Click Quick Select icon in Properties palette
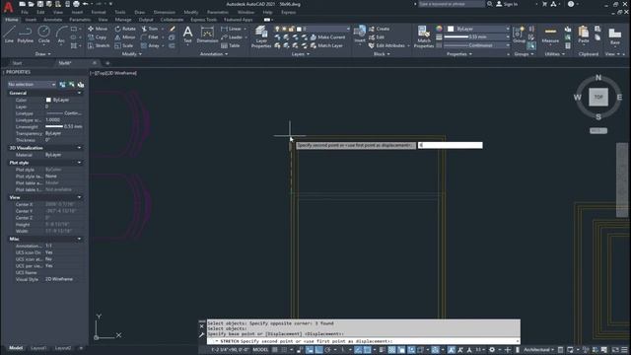This screenshot has height=355, width=631. tap(81, 85)
